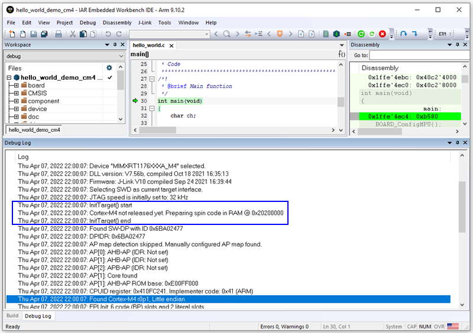The width and height of the screenshot is (473, 333).
Task: Click the ETM trace toolbar button
Action: coord(442,34)
